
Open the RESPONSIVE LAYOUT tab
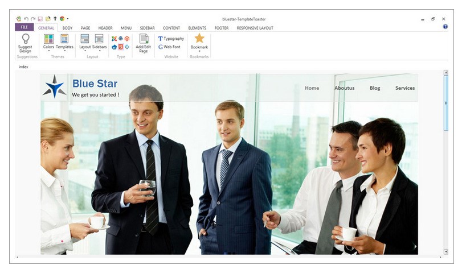(x=255, y=28)
